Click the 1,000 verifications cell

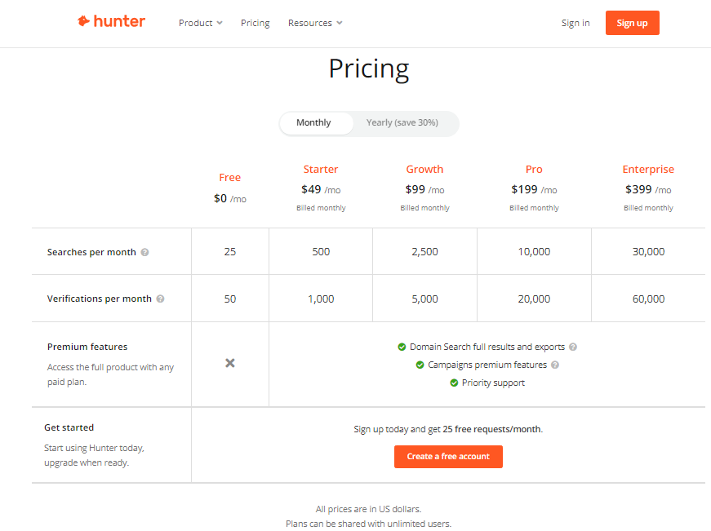321,299
